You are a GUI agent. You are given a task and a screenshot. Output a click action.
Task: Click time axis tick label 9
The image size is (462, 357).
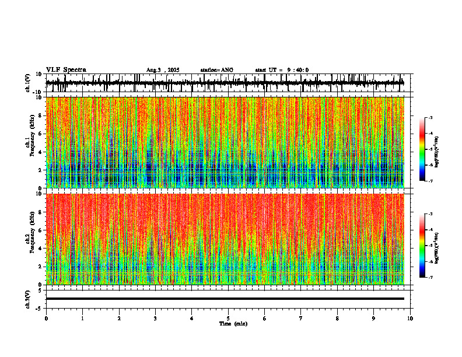coord(373,318)
